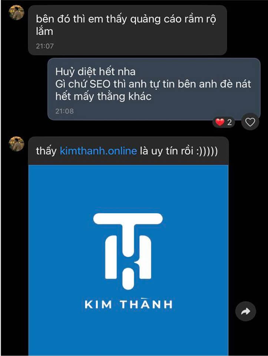Click the word "thấy" before the kimthanh link
Image resolution: width=268 pixels, height=356 pixels.
(x=46, y=151)
